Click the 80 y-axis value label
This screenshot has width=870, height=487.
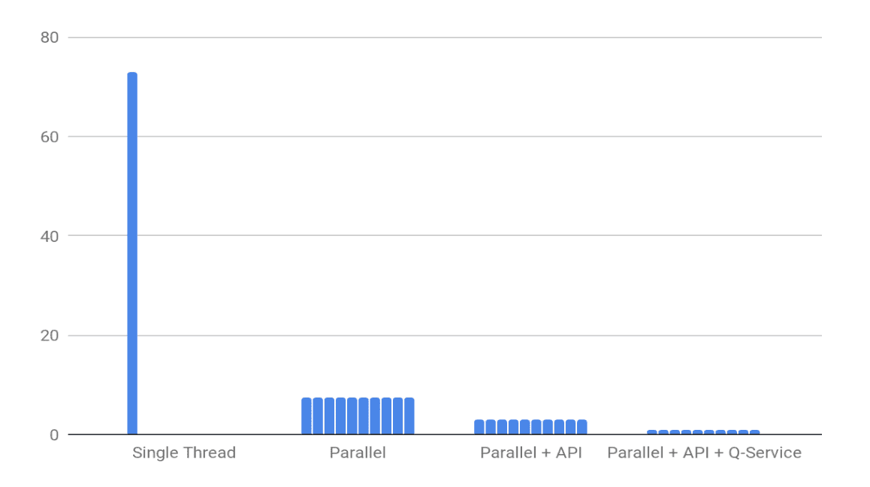pyautogui.click(x=50, y=38)
